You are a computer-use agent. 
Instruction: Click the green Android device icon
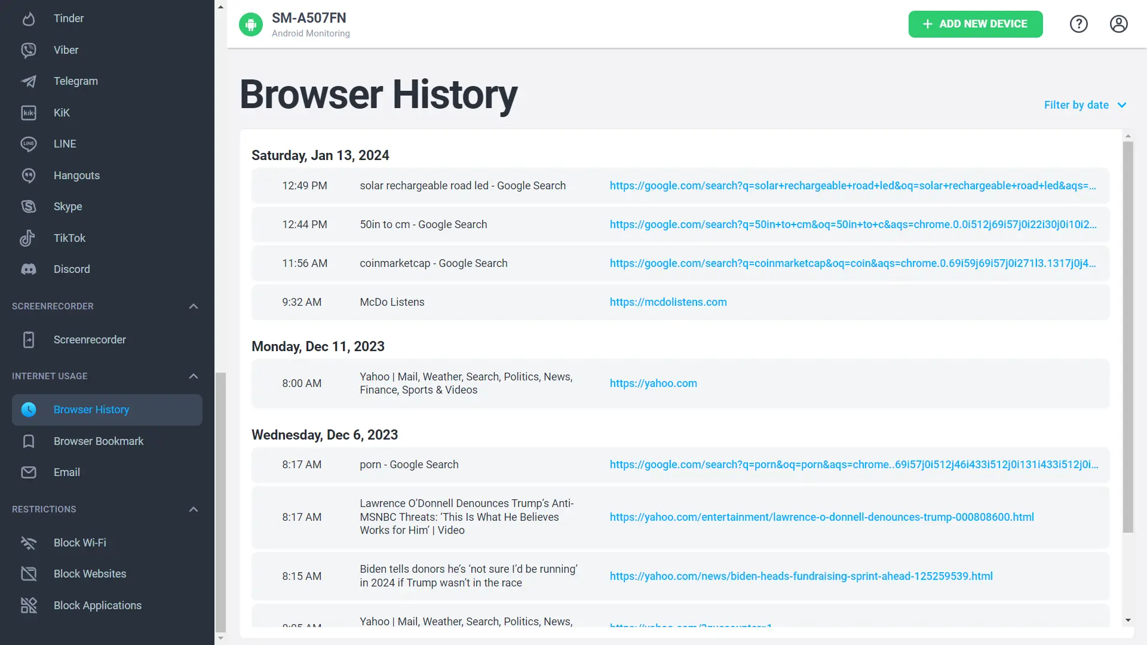(x=251, y=24)
